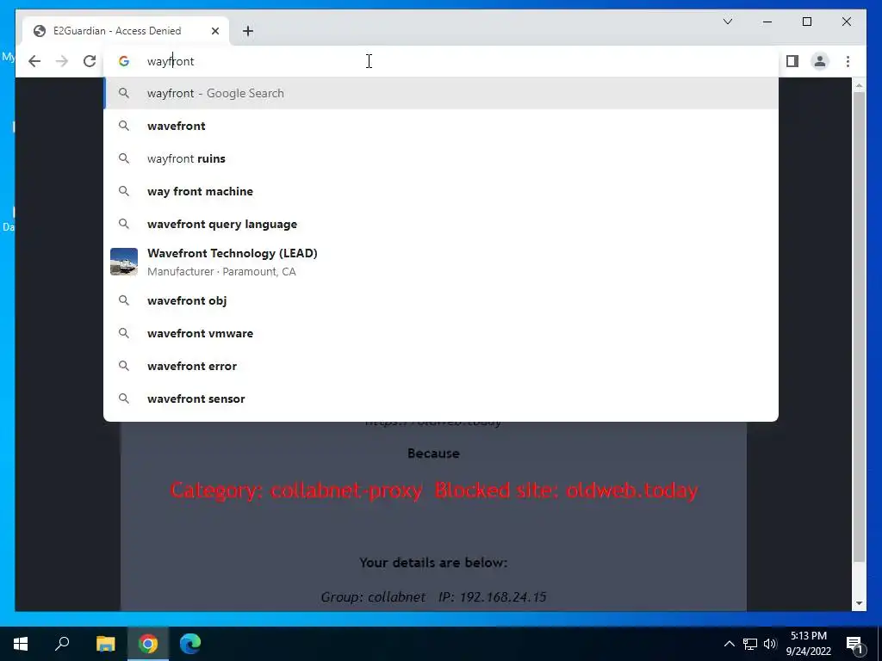Click the page scrollbar up arrow
This screenshot has height=661, width=882.
point(859,85)
